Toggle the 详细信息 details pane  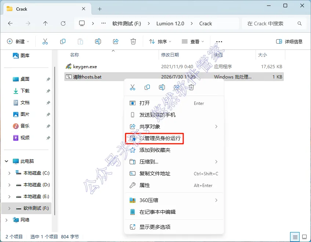[x=289, y=41]
